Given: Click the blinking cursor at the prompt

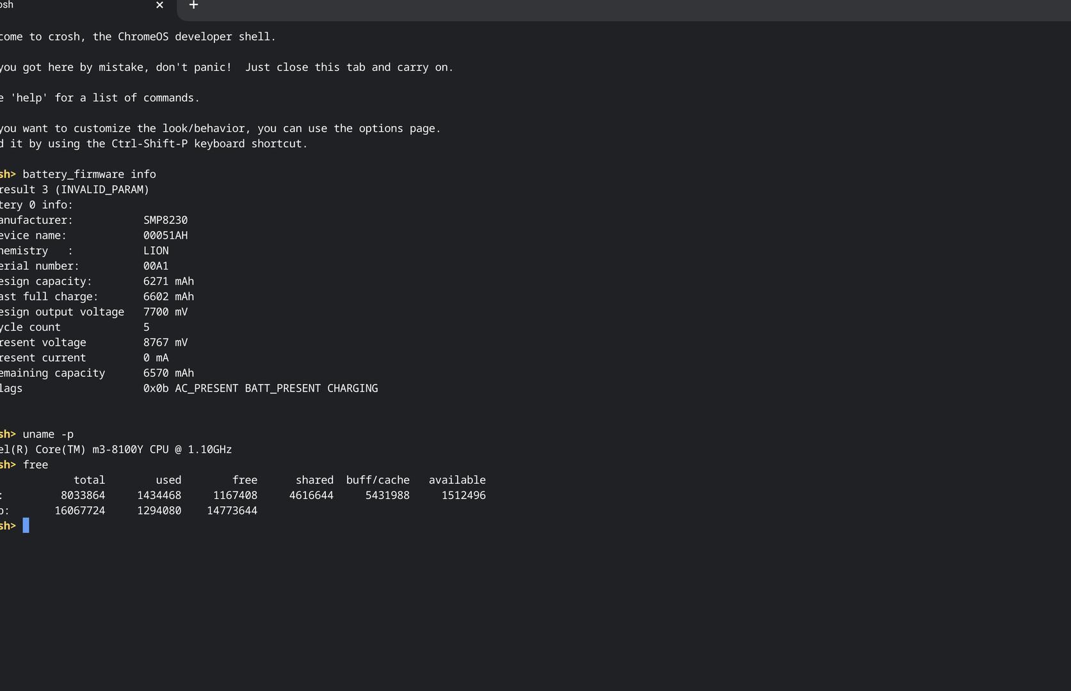Looking at the screenshot, I should click(x=26, y=526).
